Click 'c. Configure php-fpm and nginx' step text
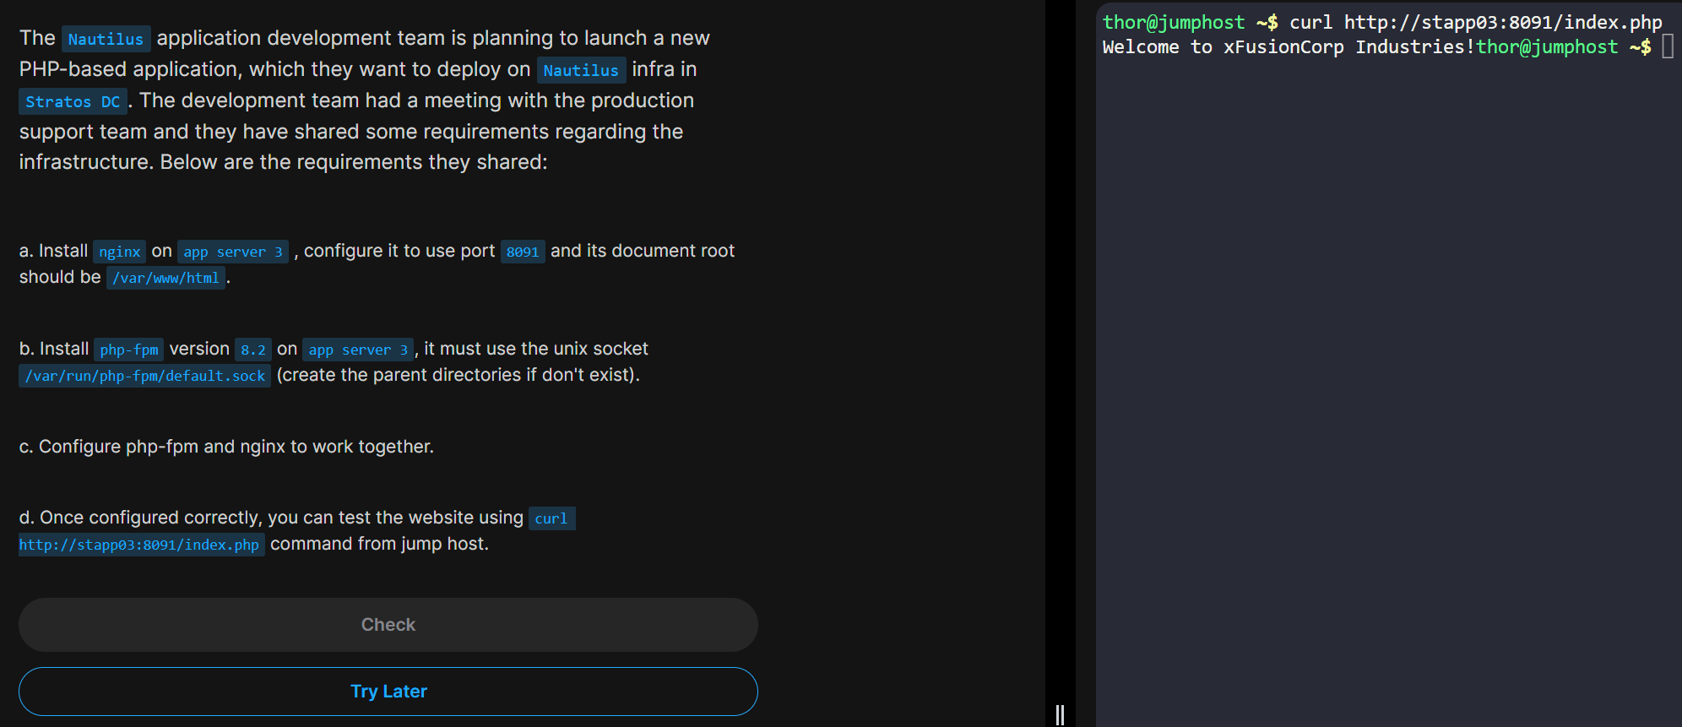The height and width of the screenshot is (727, 1682). pyautogui.click(x=226, y=447)
